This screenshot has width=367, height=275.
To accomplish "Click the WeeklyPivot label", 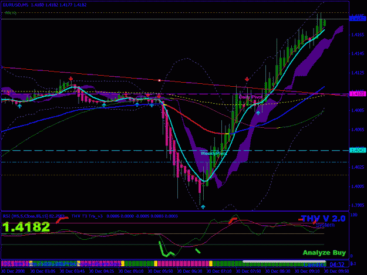I will point(214,154).
